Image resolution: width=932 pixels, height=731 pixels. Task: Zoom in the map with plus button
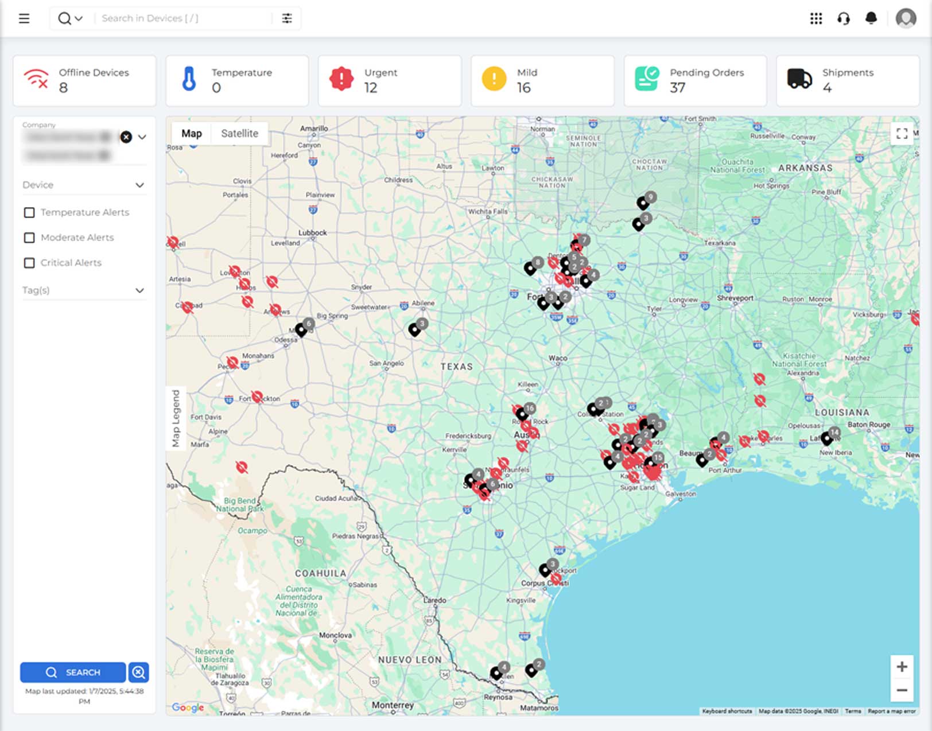pyautogui.click(x=902, y=667)
